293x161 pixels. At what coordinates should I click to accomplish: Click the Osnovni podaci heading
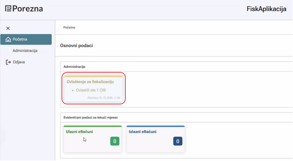[77, 46]
